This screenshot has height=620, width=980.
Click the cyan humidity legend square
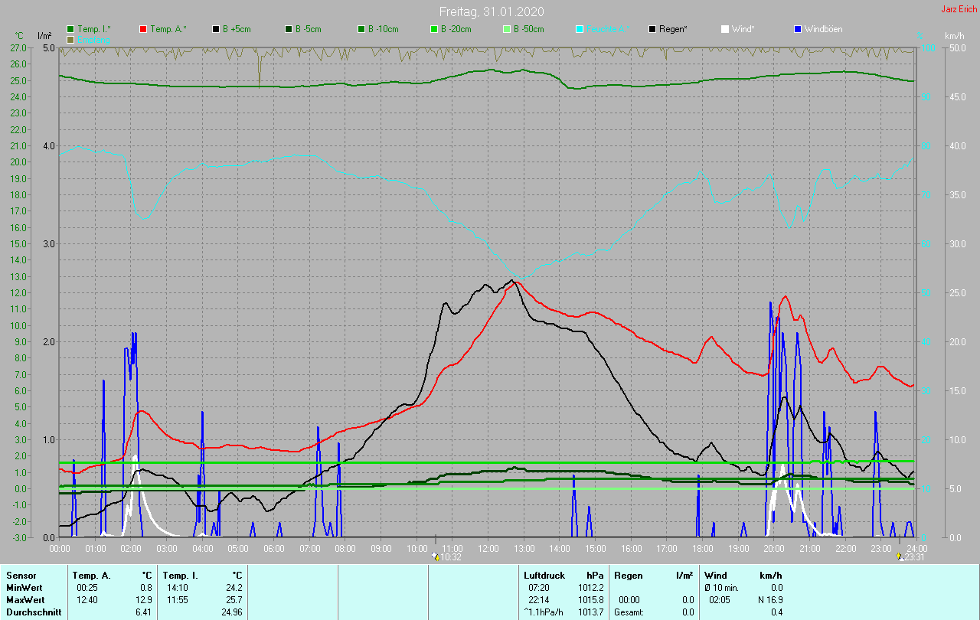click(x=580, y=29)
